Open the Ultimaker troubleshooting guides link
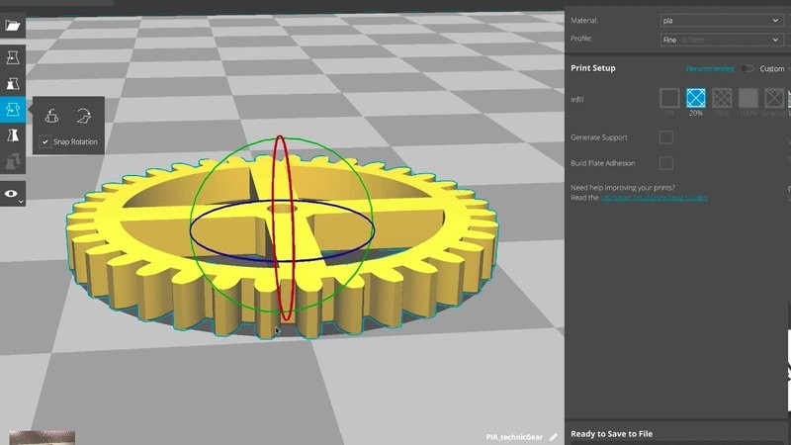 (654, 198)
